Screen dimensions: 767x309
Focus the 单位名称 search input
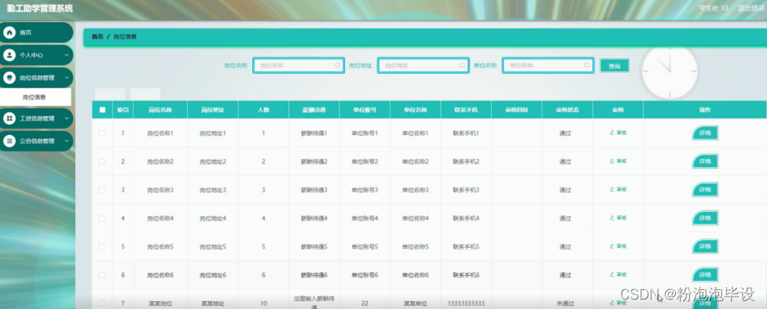tap(548, 65)
